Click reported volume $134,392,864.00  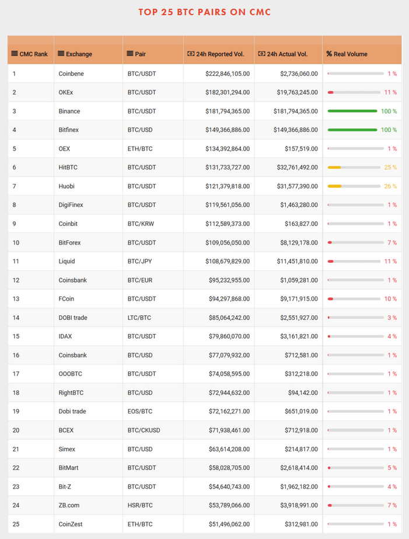click(x=228, y=148)
